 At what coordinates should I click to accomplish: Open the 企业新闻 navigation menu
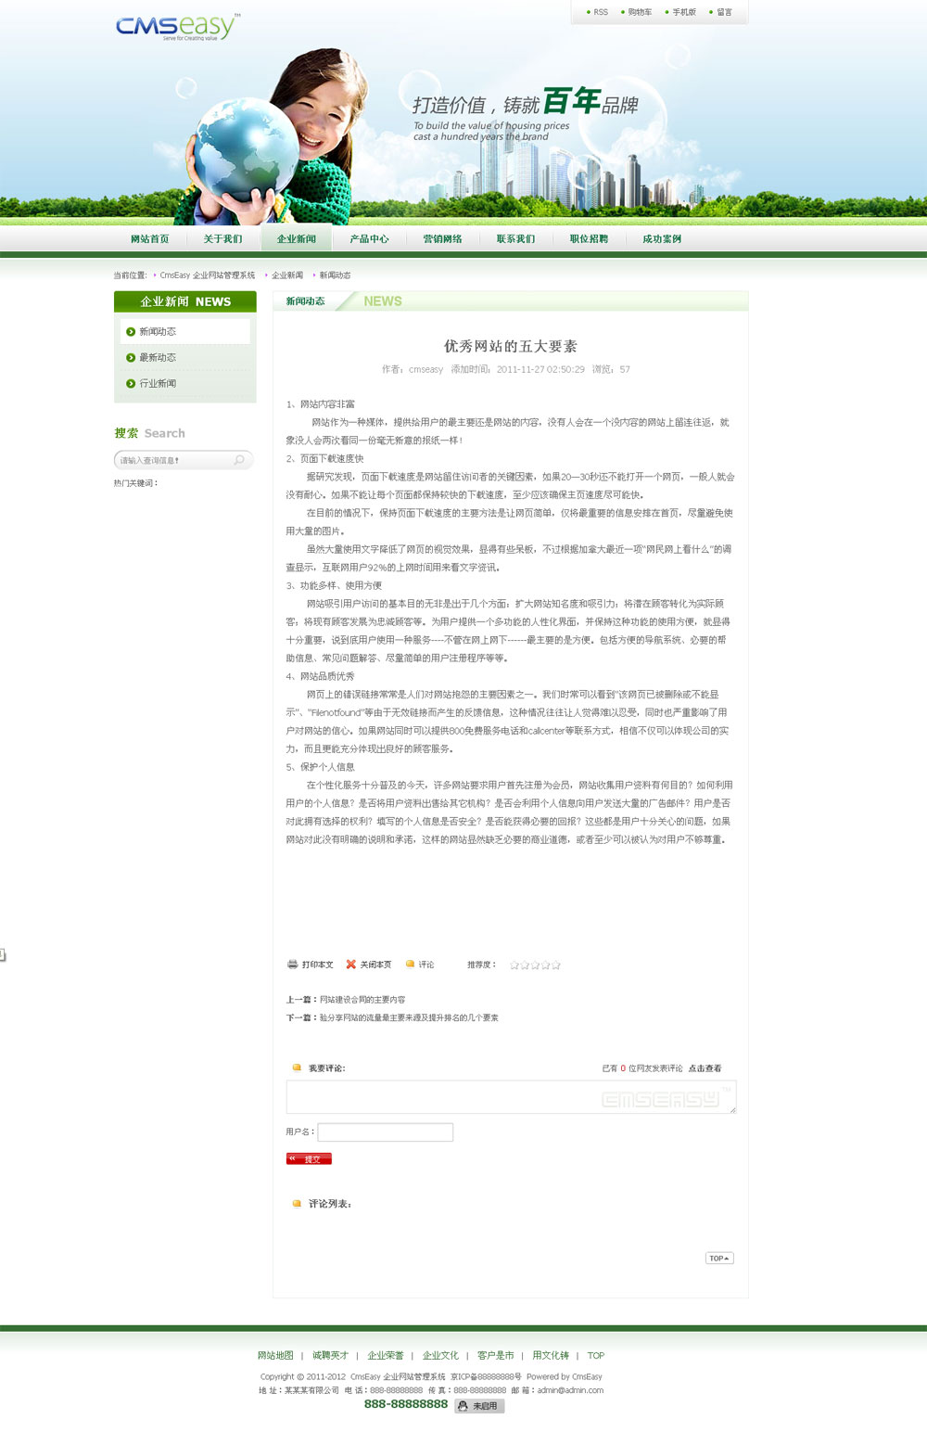[x=297, y=239]
